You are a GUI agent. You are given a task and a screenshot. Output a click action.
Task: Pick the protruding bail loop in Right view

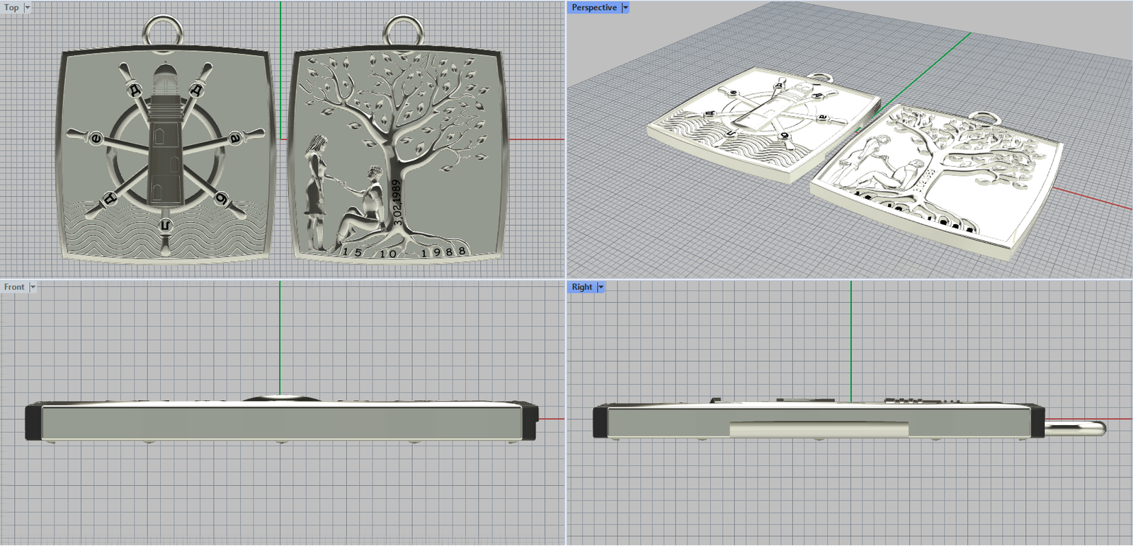[1075, 427]
